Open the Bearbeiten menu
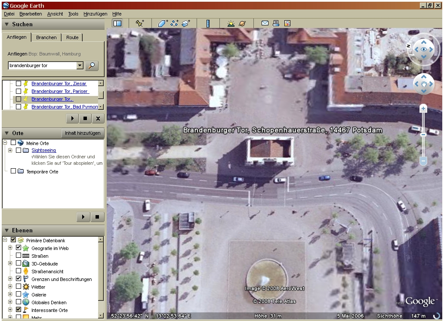The width and height of the screenshot is (444, 321). pos(31,14)
